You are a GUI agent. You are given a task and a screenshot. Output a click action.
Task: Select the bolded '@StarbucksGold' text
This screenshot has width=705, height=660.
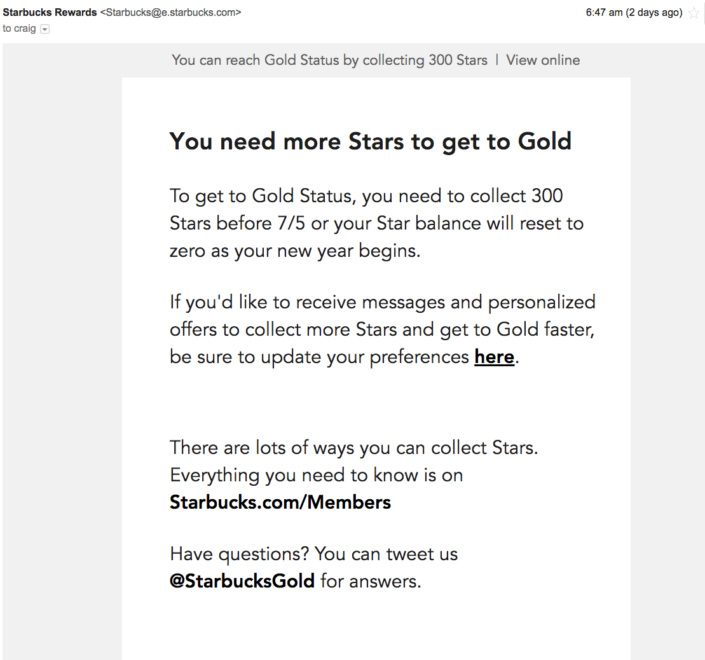[242, 581]
